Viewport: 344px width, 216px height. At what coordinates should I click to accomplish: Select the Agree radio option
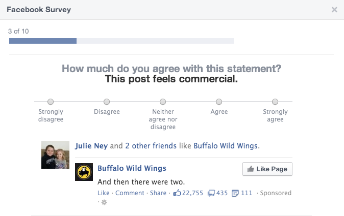pos(219,102)
